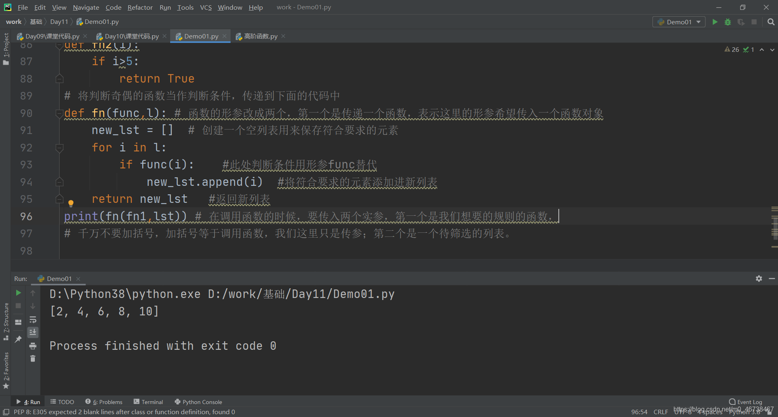Toggle tool window bars icon bottom-left
This screenshot has height=417, width=778.
pyautogui.click(x=6, y=412)
